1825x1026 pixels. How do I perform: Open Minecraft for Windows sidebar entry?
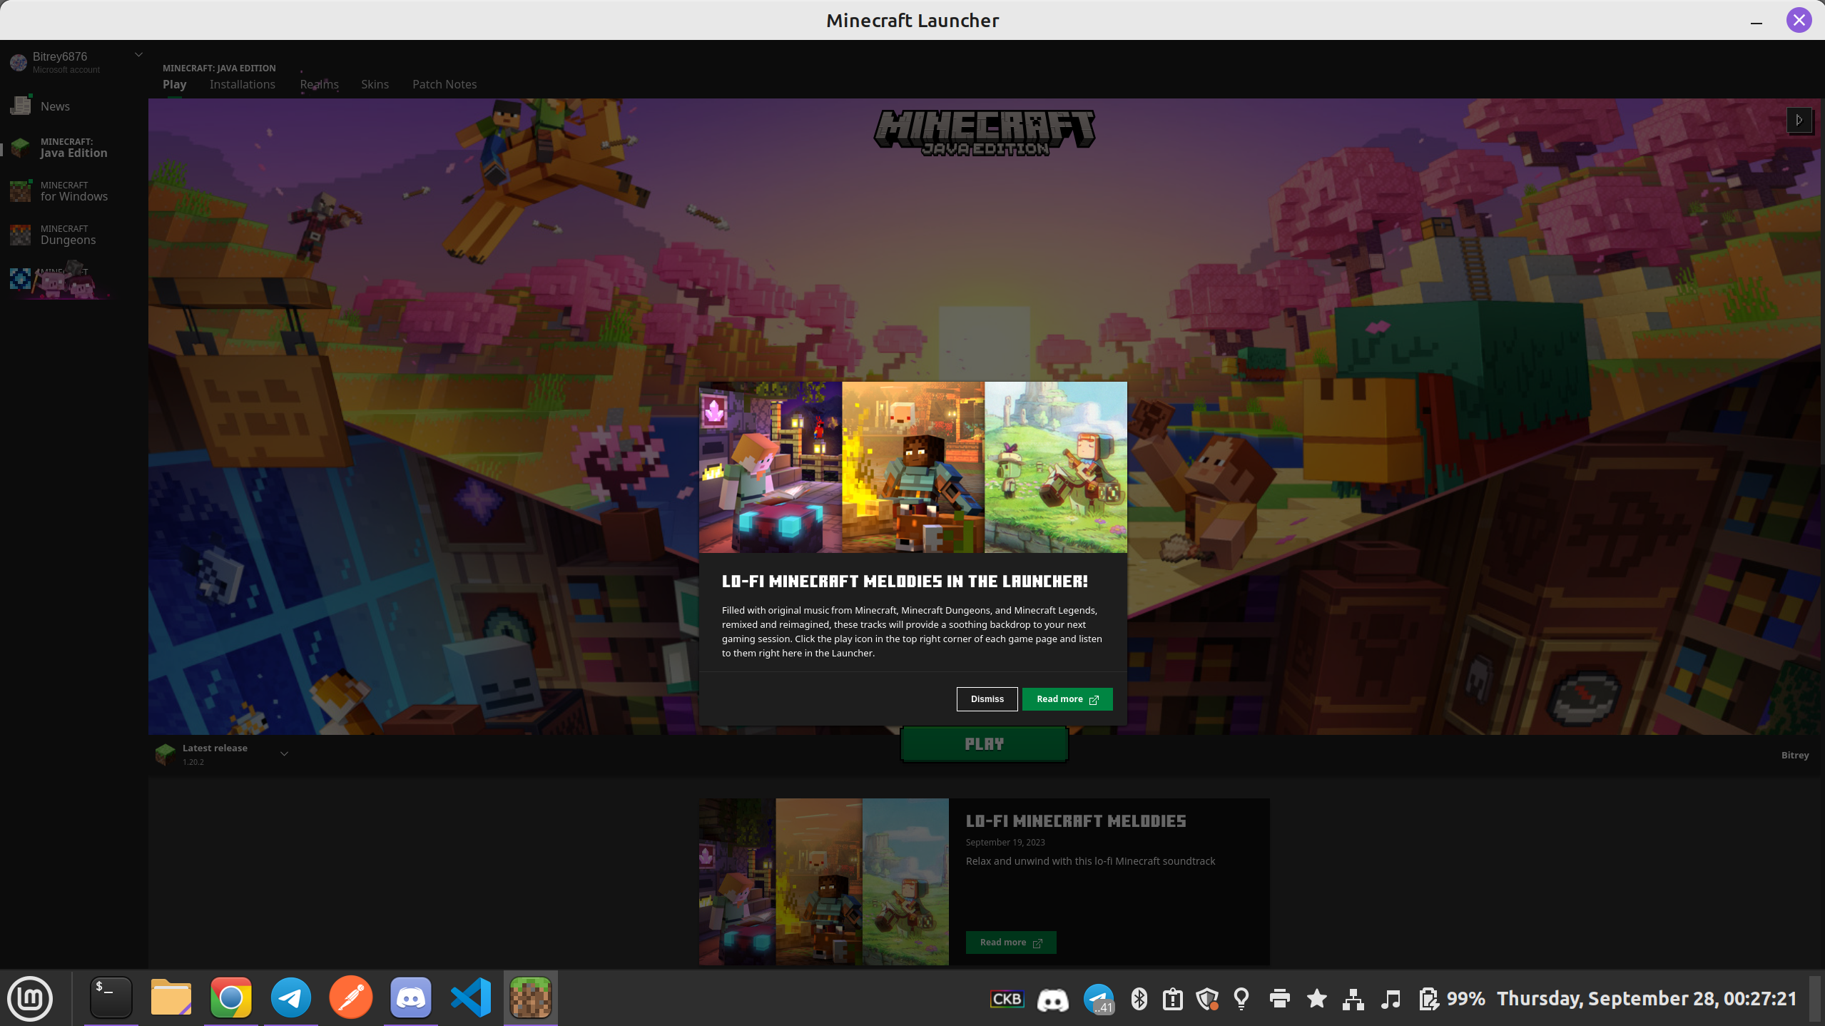[x=73, y=191]
